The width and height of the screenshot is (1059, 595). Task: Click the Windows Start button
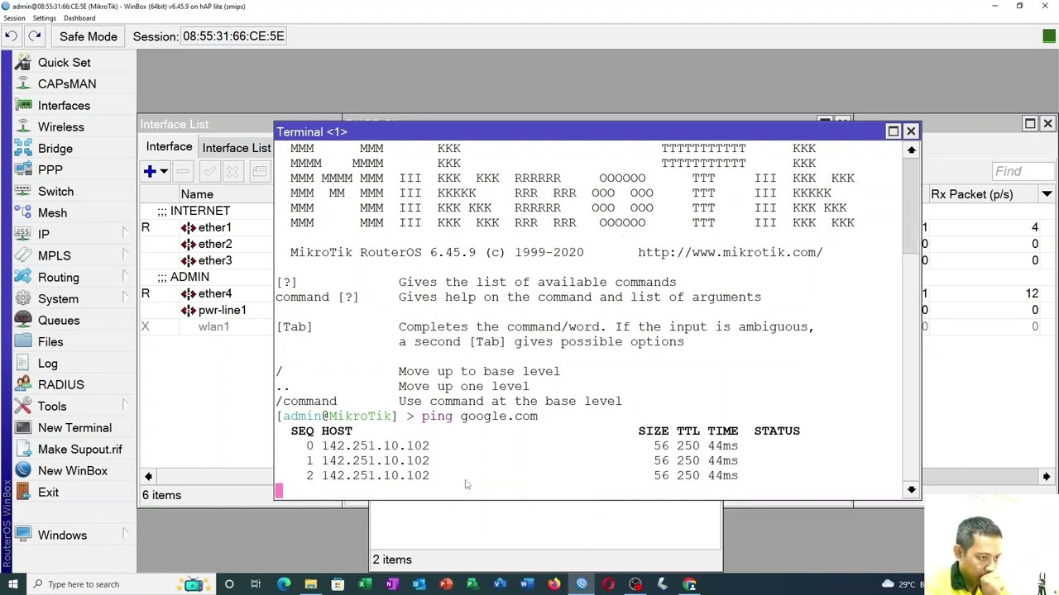pyautogui.click(x=12, y=584)
